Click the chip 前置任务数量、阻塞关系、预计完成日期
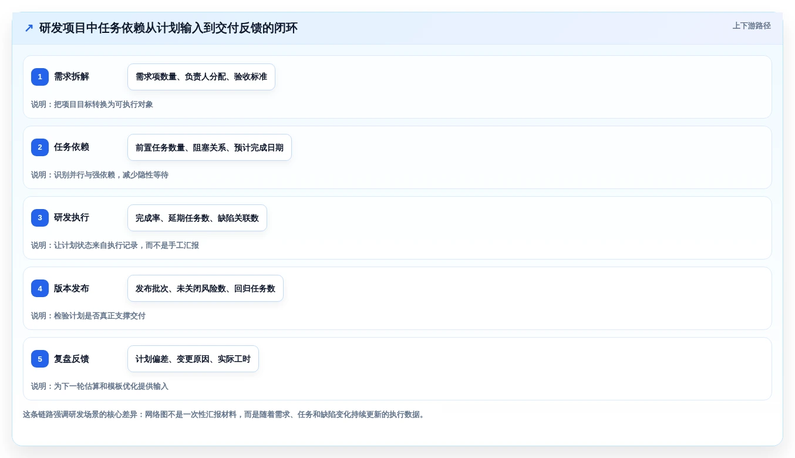 pos(210,147)
